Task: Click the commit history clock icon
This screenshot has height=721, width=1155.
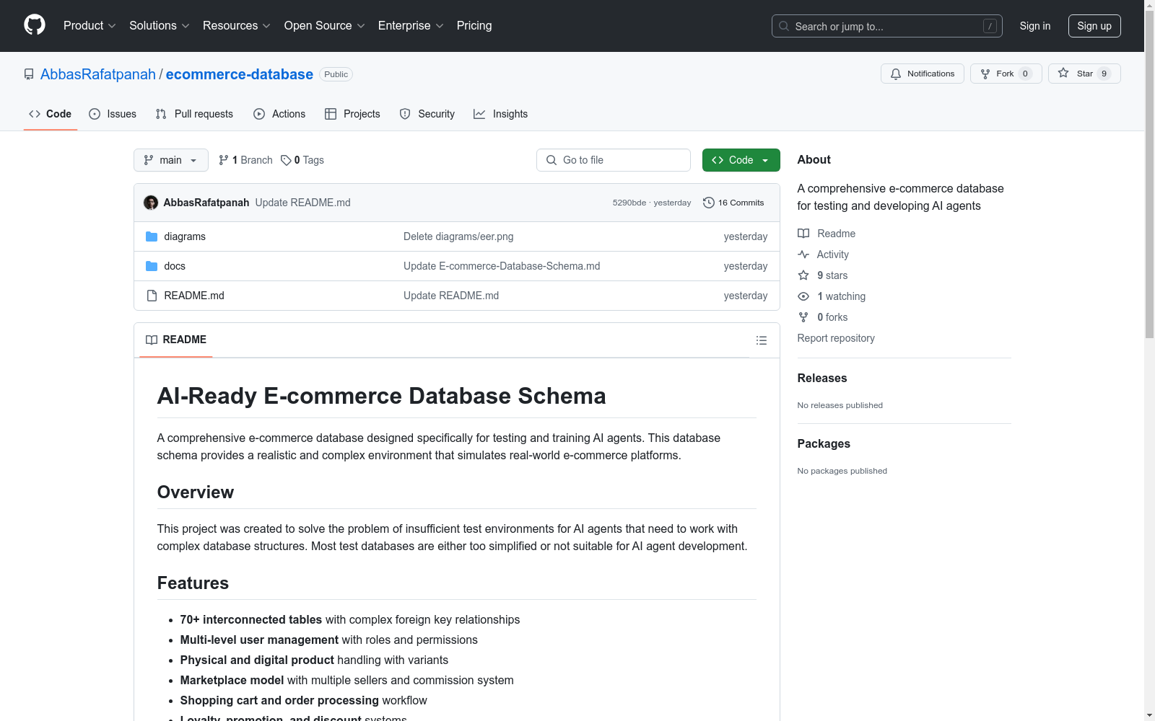Action: (709, 203)
